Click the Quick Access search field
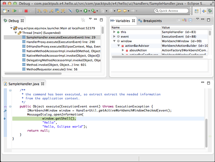 click(x=172, y=11)
